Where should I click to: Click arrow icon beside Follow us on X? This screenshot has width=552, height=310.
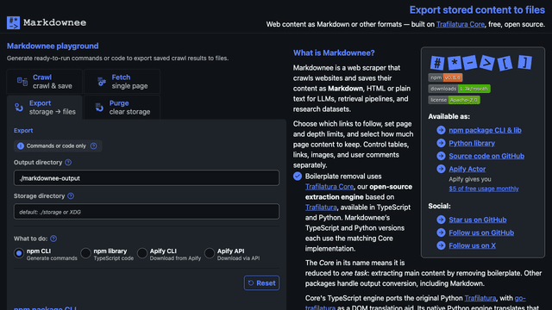[x=441, y=245]
